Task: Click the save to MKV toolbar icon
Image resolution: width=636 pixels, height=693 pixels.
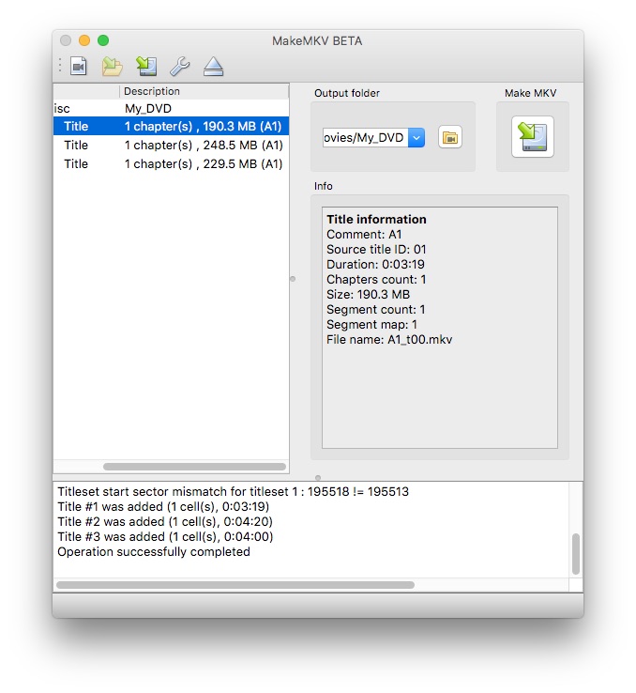Action: click(146, 67)
